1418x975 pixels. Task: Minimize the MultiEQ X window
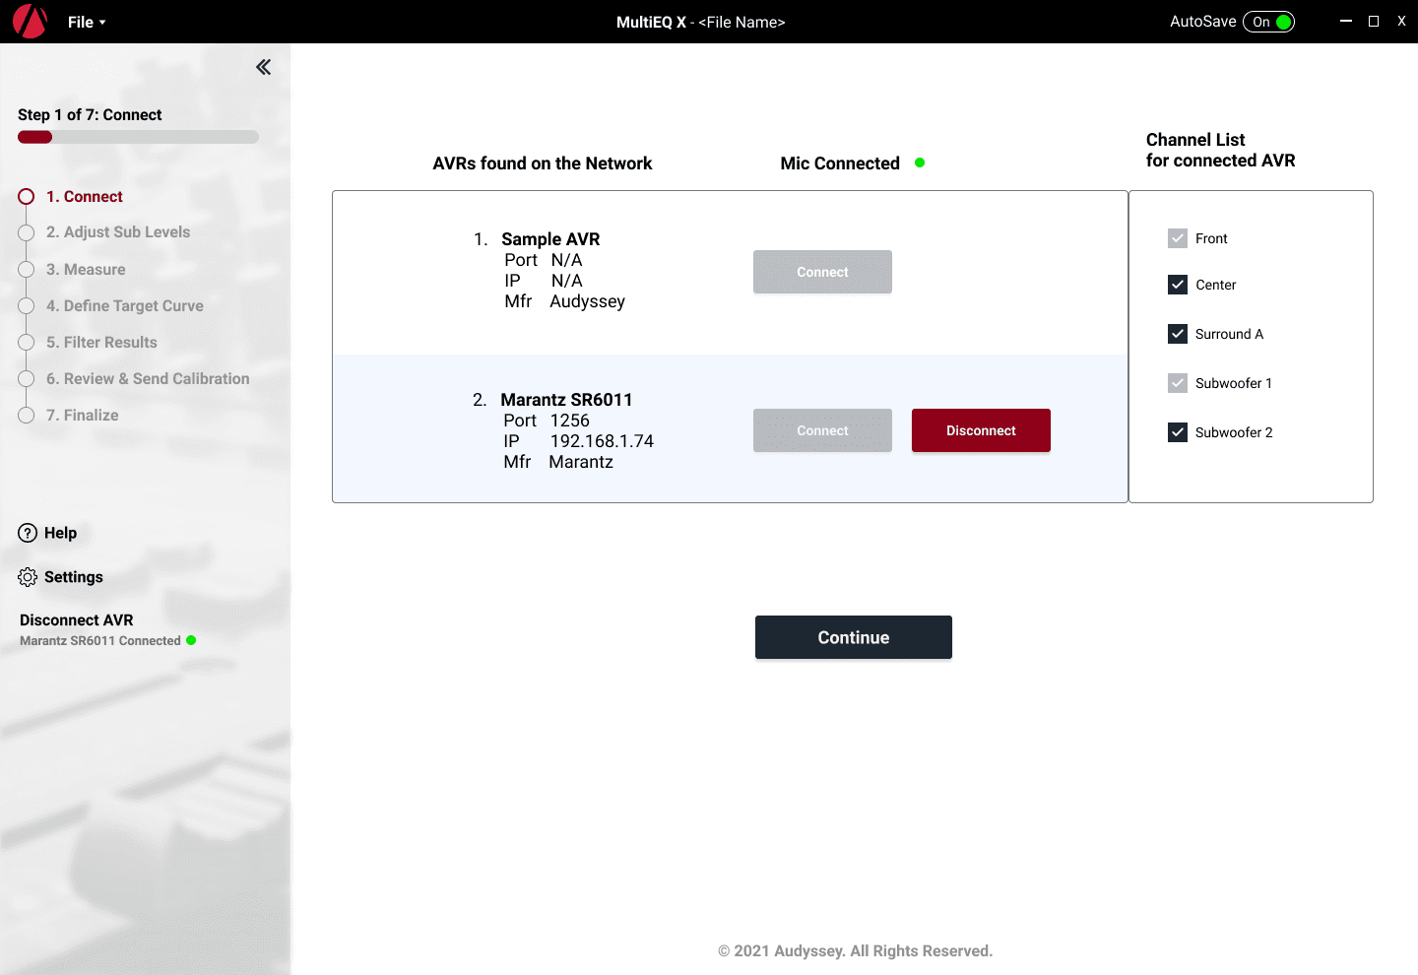click(x=1346, y=21)
